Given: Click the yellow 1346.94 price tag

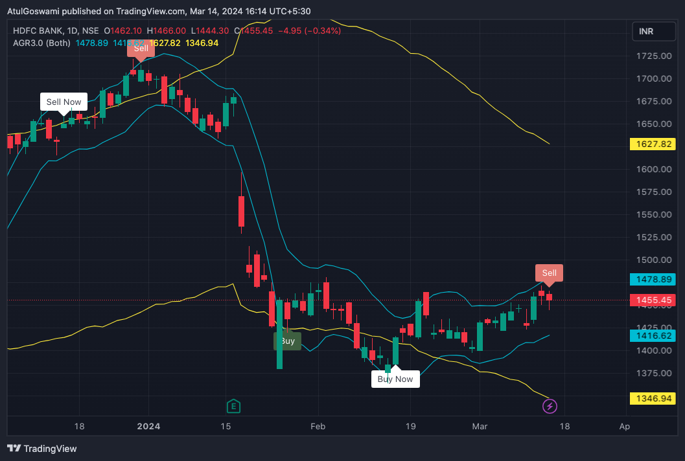Looking at the screenshot, I should pos(653,398).
